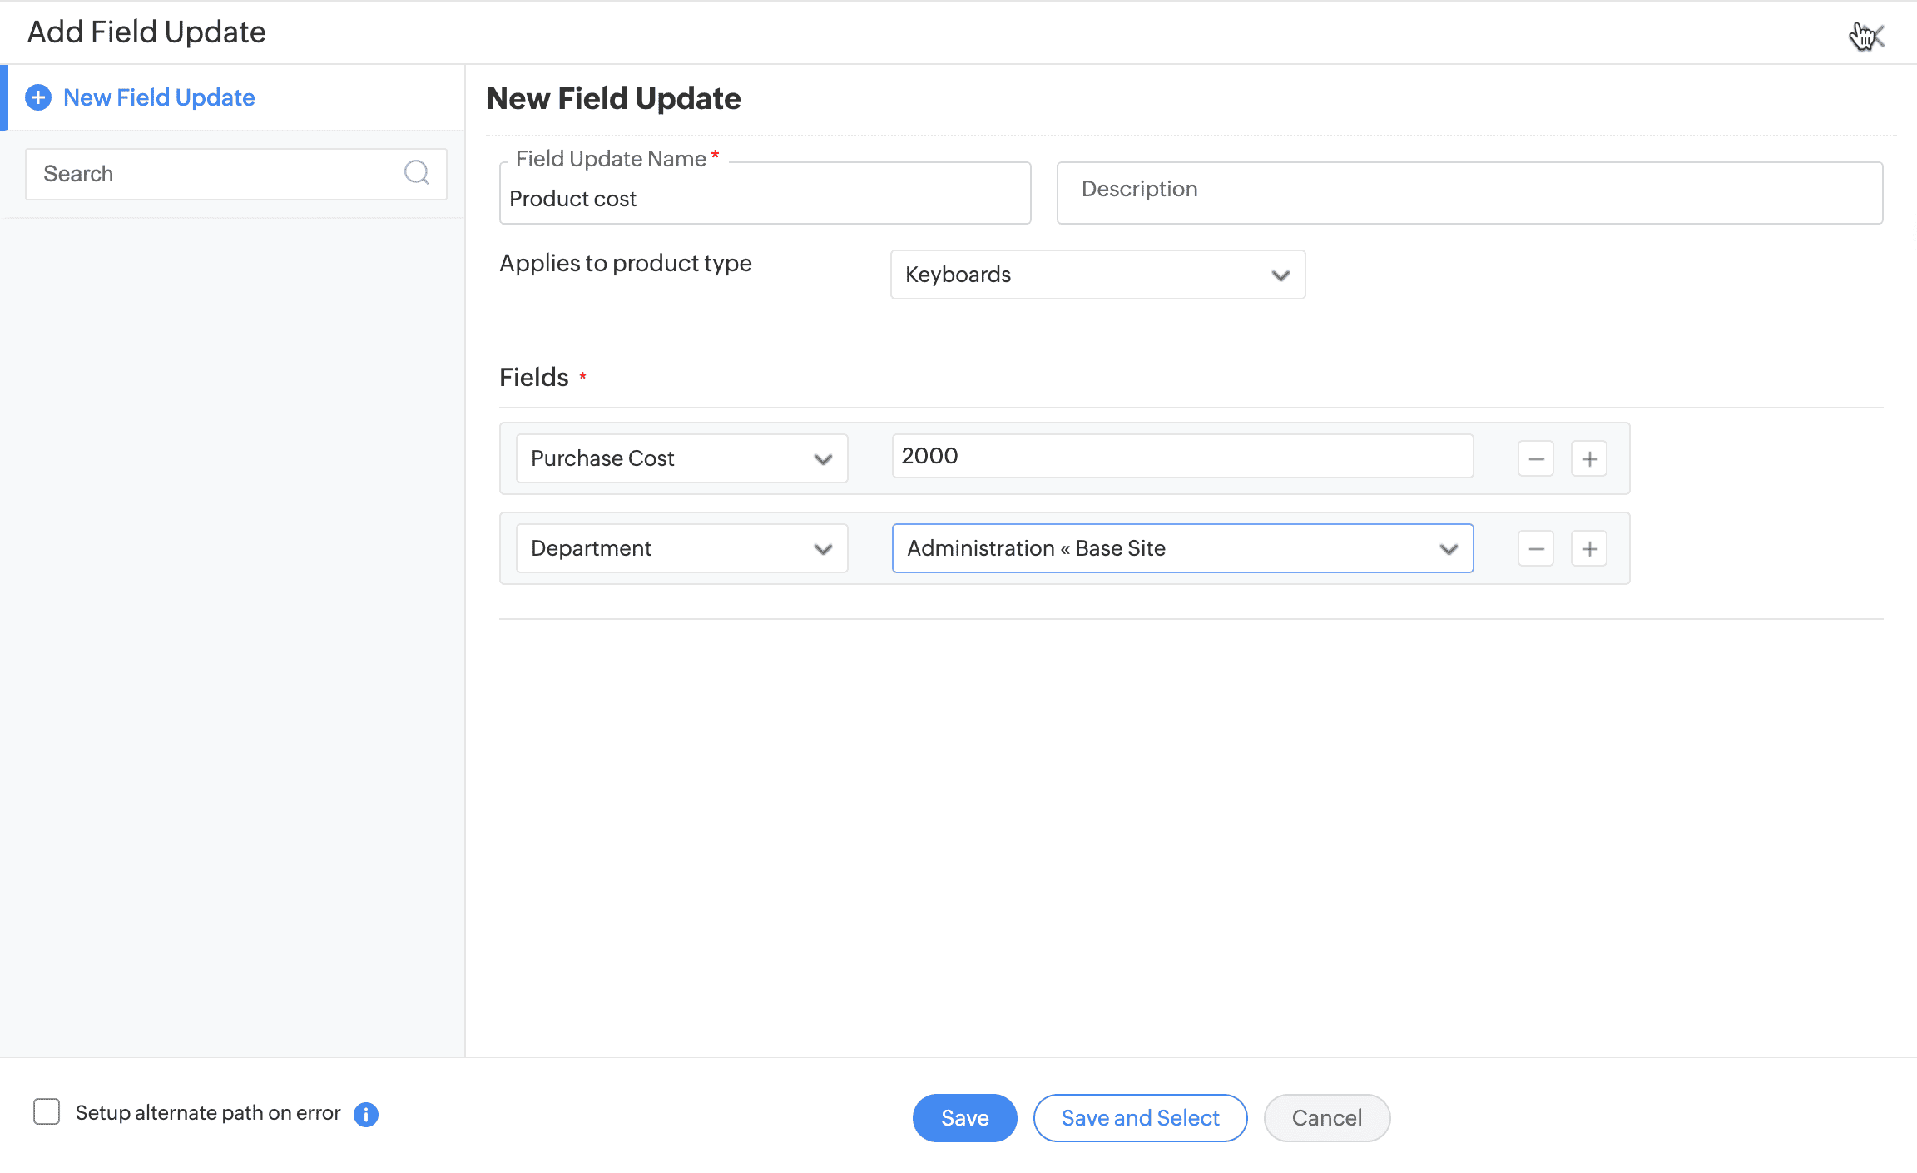Click Save and Select button
Image resolution: width=1917 pixels, height=1173 pixels.
tap(1140, 1117)
